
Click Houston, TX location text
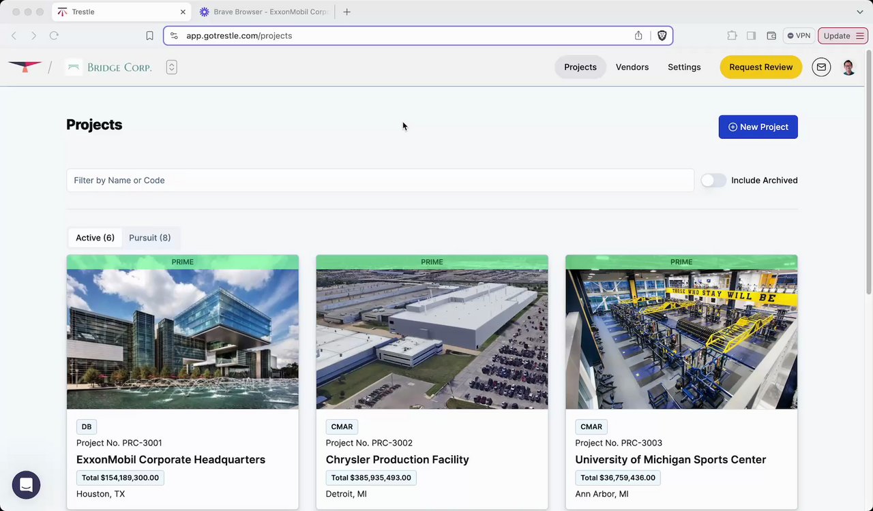(100, 494)
